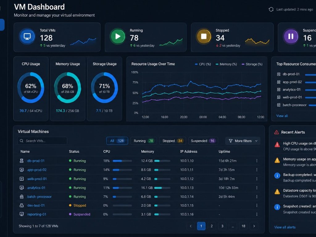Click the Showing 1 to 7 of 128 VMs text

pos(39,226)
